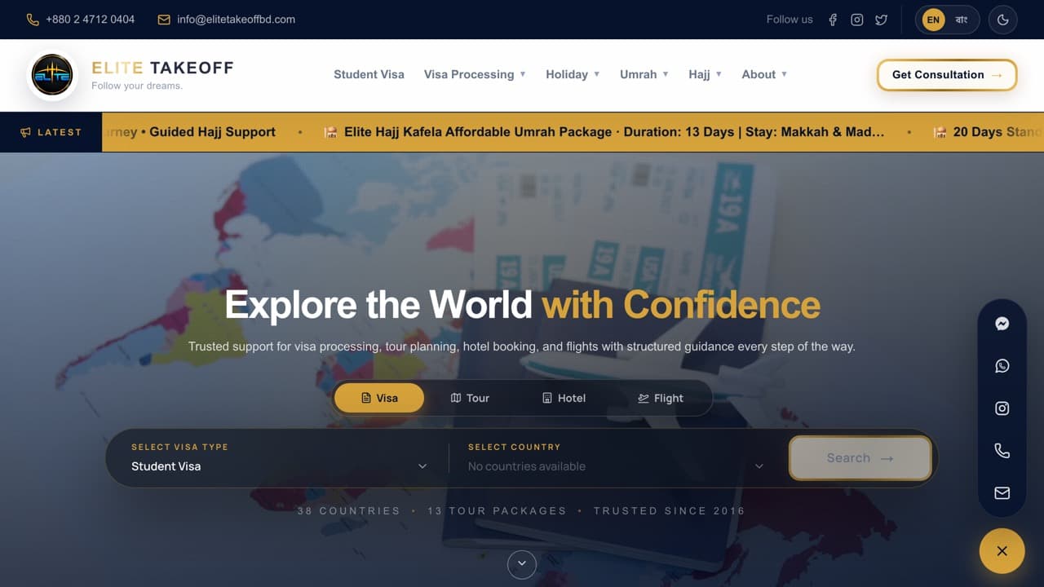Switch language to Bangla

[962, 20]
